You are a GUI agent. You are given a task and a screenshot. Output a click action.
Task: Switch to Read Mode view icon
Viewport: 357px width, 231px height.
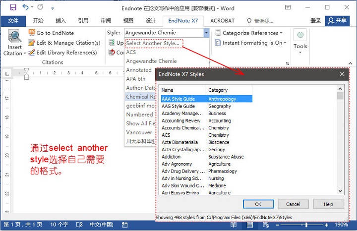pos(234,225)
